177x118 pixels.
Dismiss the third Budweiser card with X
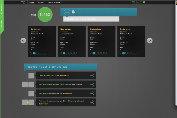[x=91, y=53]
